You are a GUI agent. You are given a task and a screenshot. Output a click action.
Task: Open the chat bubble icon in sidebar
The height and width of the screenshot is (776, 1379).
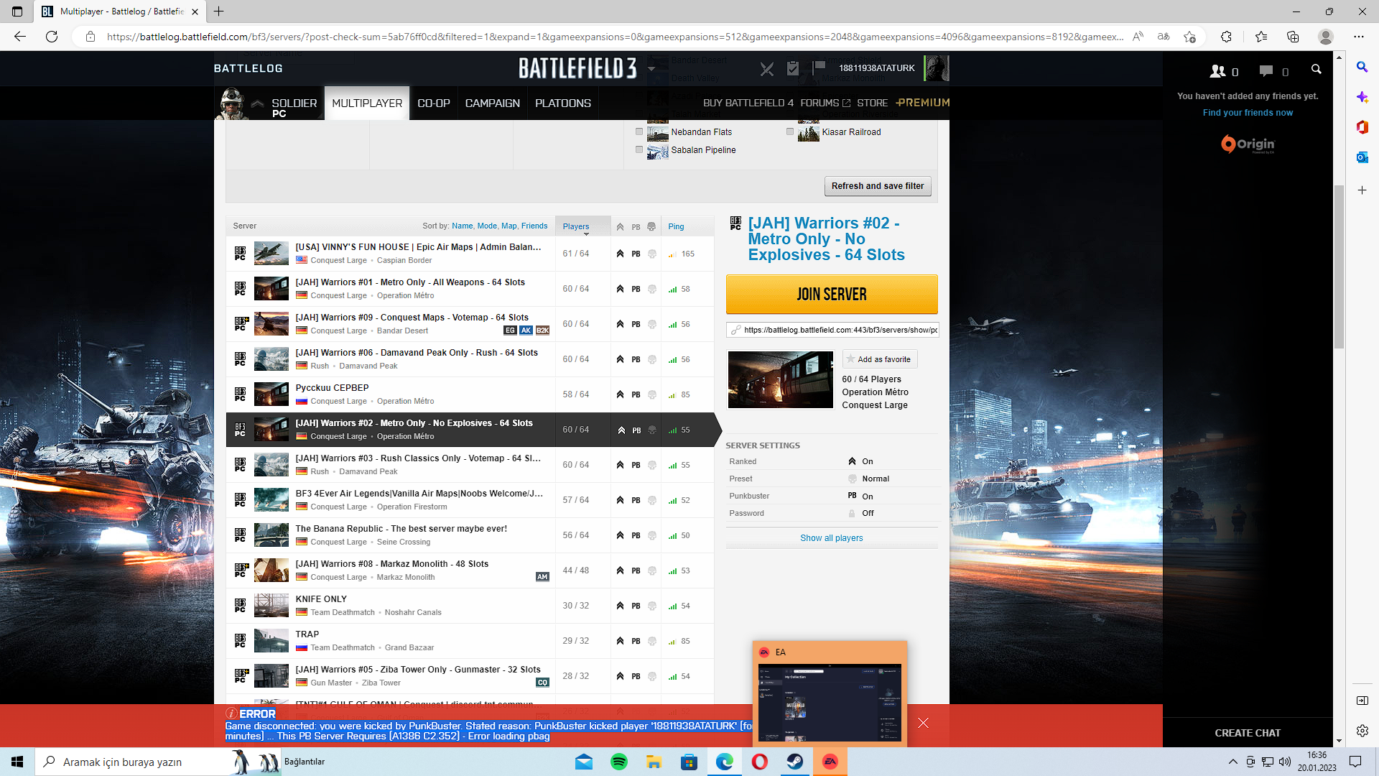[1266, 71]
